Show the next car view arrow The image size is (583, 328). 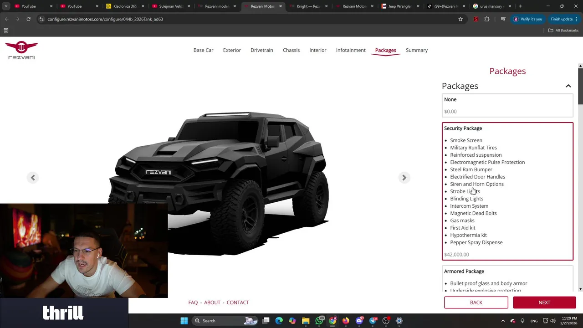(404, 178)
